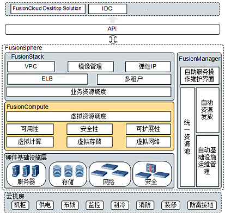The image size is (225, 213).
Task: Select the 镜像管理 box
Action: click(90, 66)
